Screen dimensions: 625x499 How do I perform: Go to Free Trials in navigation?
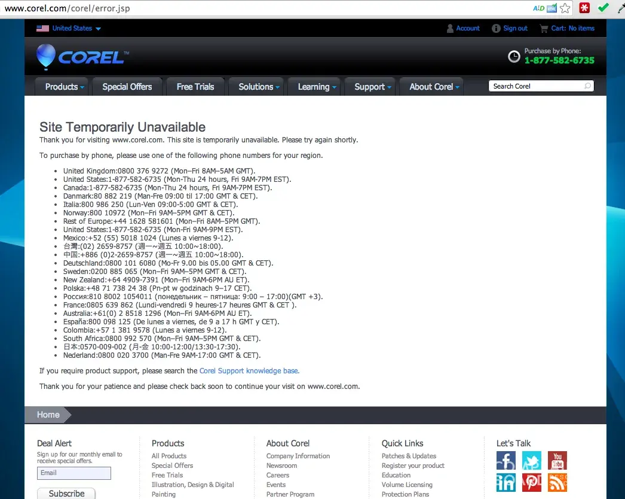(x=195, y=87)
